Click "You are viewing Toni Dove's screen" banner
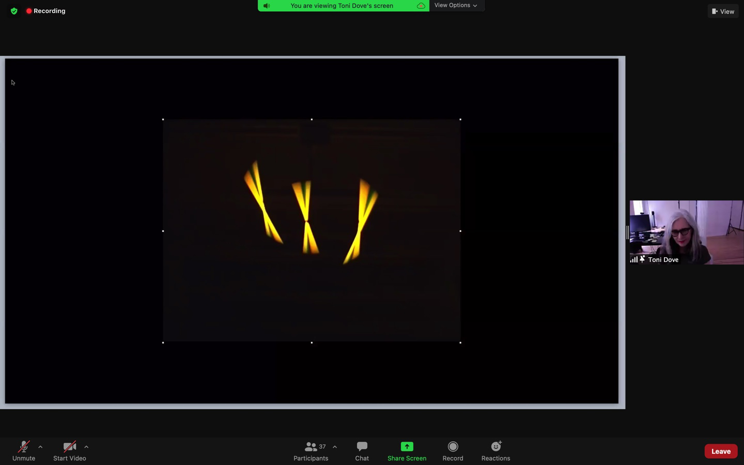 click(342, 6)
